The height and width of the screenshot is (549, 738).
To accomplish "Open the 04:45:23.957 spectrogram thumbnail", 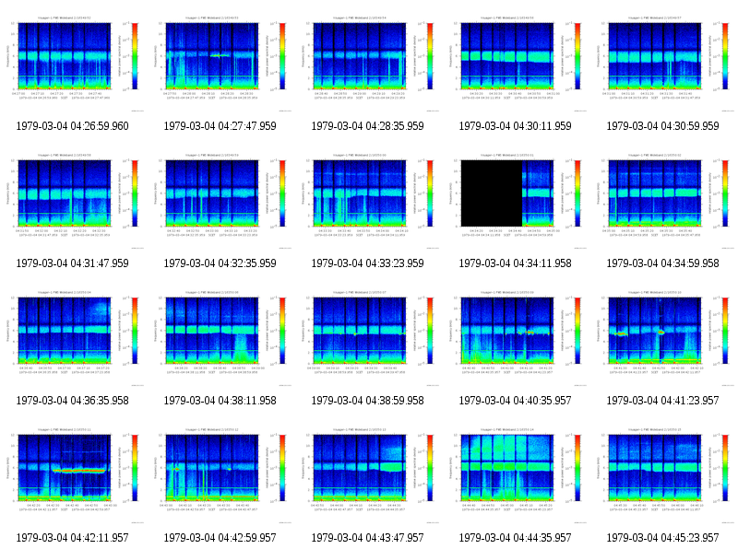I will tap(662, 475).
